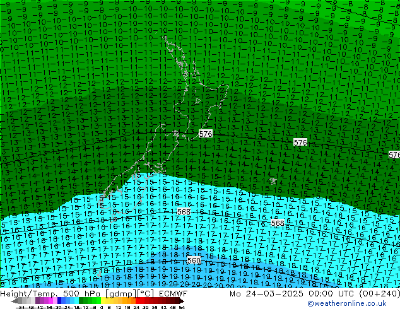Click the '(00+240)' forecast offset text
Viewport: 400px width, 309px height.
click(380, 294)
